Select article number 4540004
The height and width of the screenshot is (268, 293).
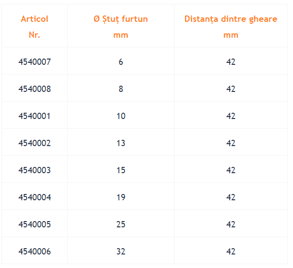tap(34, 197)
